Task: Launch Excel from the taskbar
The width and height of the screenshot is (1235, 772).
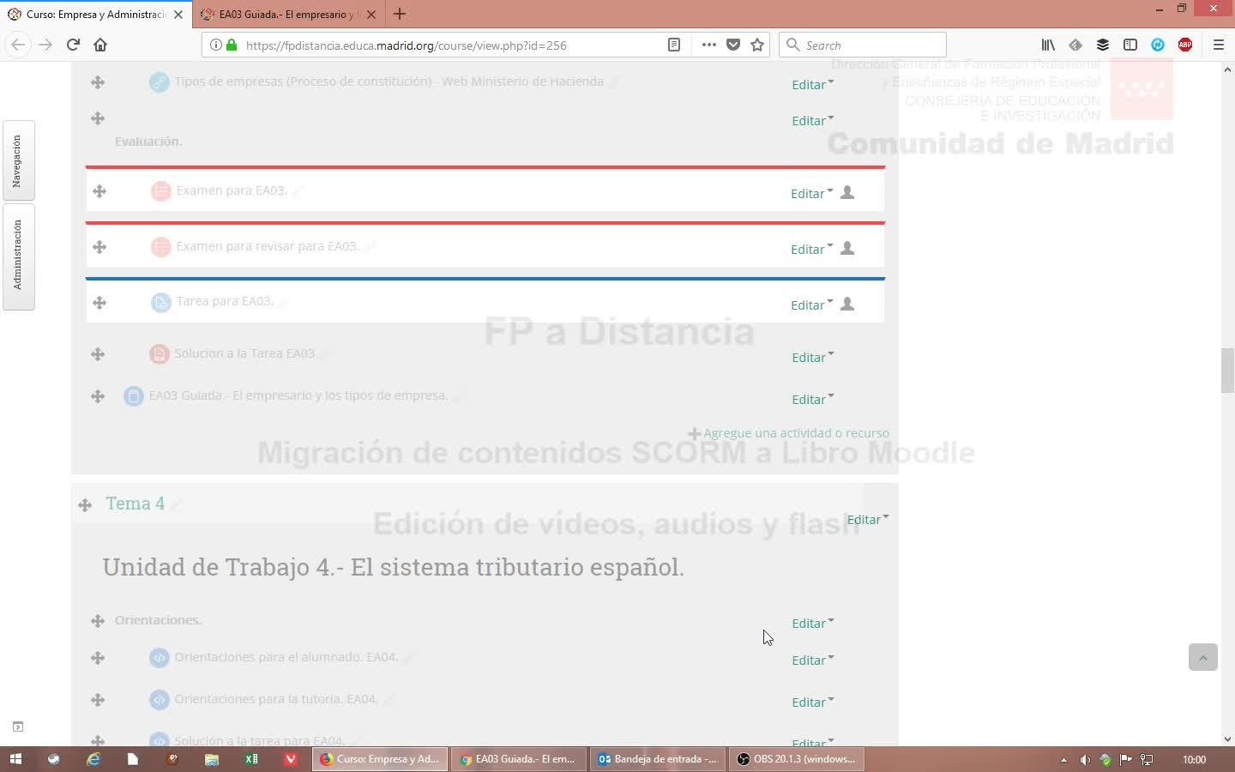Action: pyautogui.click(x=251, y=759)
